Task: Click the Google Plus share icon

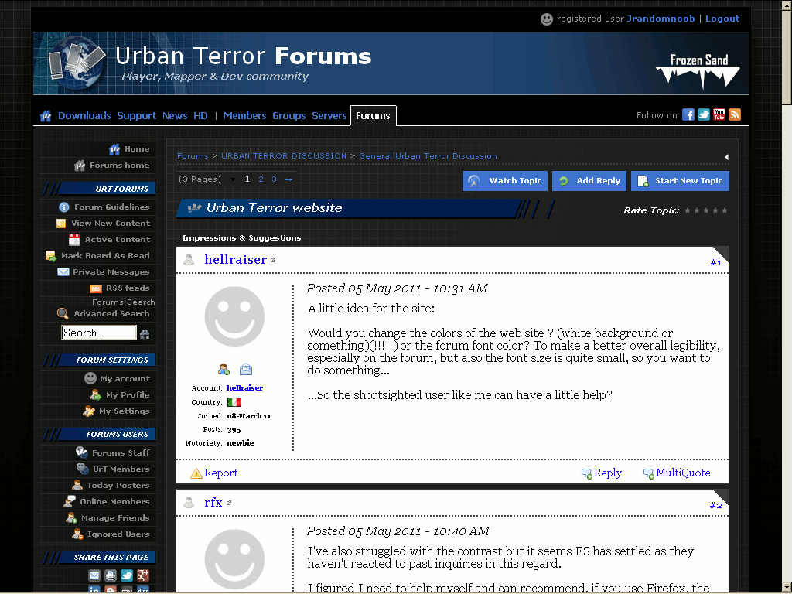Action: tap(143, 575)
